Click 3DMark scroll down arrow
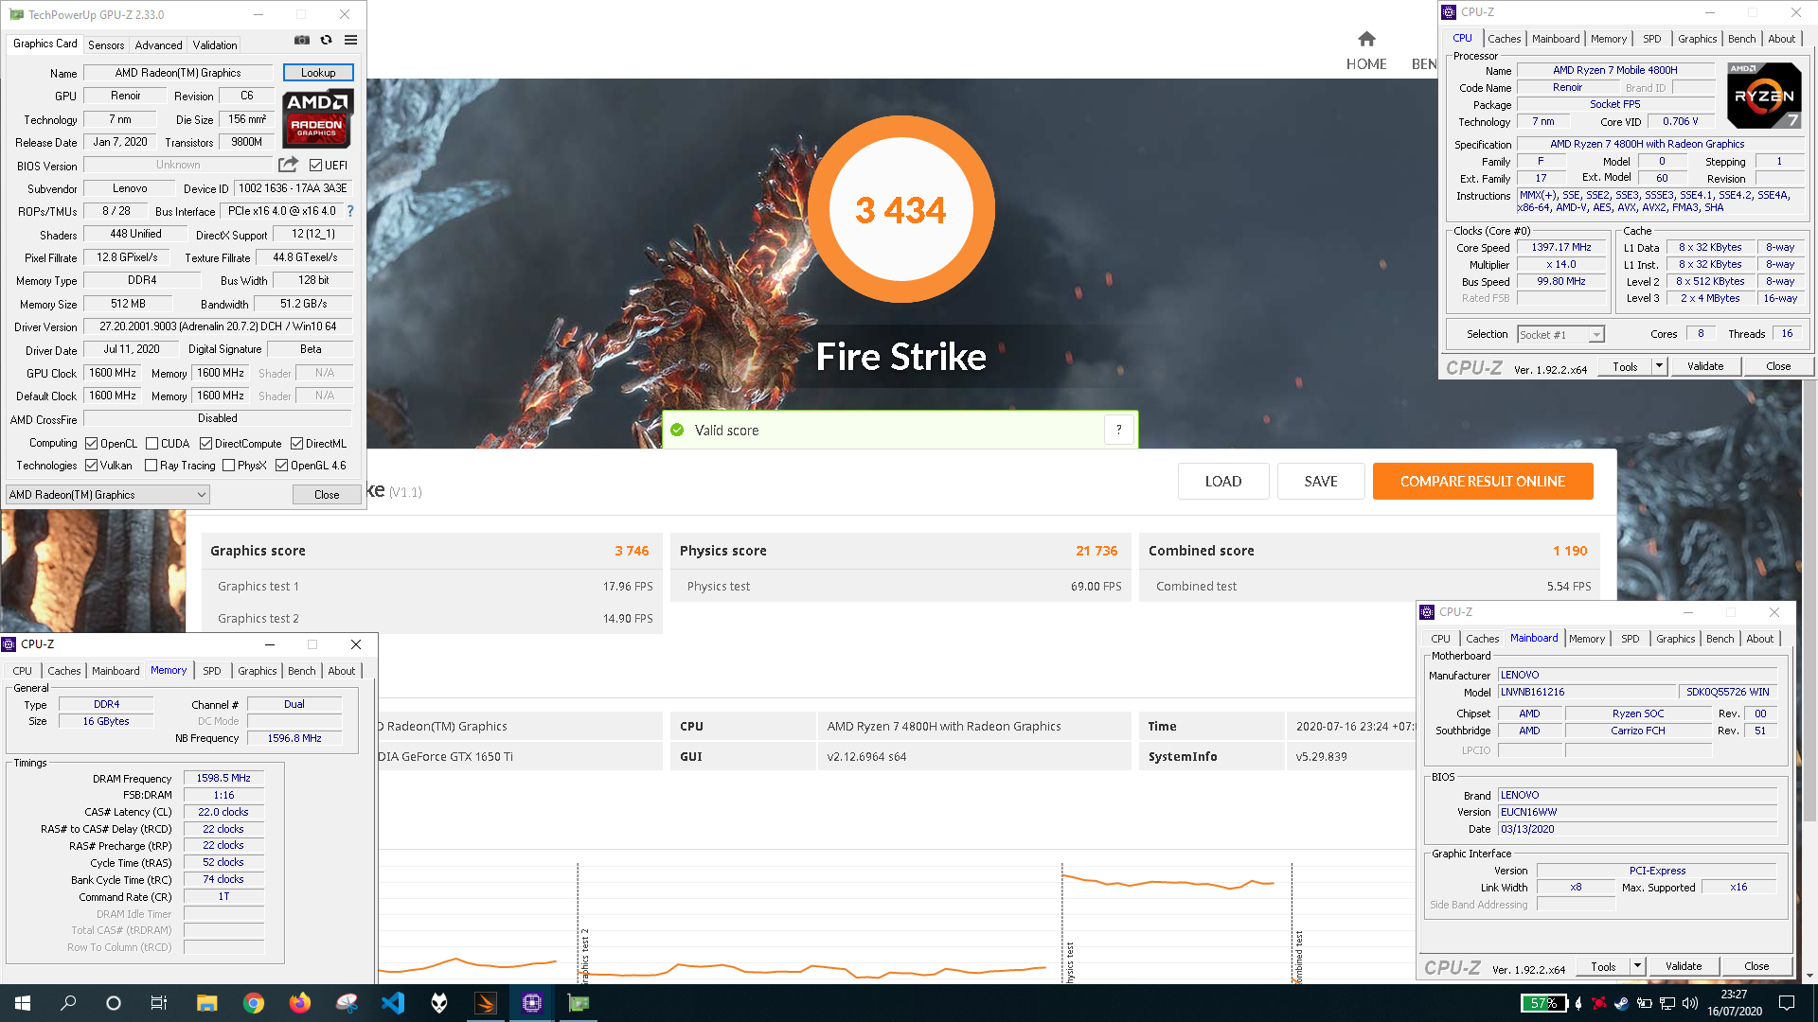 [x=1809, y=976]
